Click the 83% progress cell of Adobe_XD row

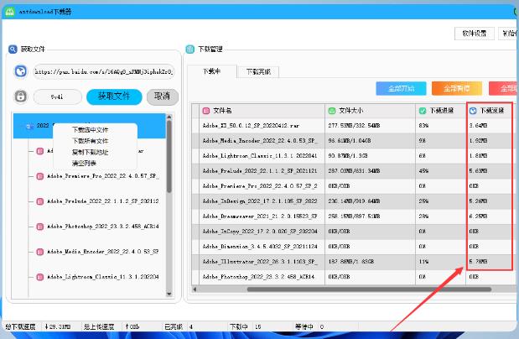click(440, 126)
